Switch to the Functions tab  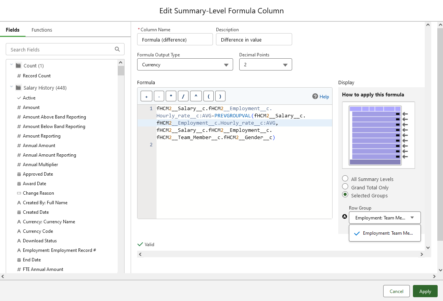point(42,30)
